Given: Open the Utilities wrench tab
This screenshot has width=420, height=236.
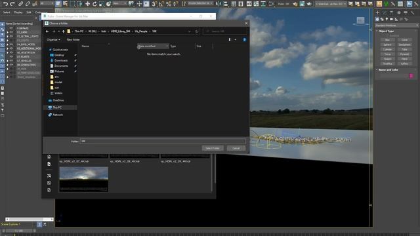Looking at the screenshot, I should [413, 12].
